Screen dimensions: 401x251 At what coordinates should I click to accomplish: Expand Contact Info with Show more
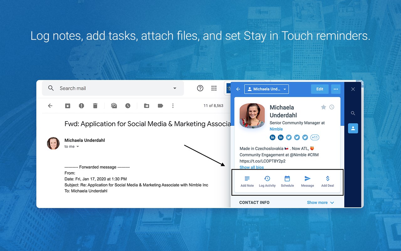pos(320,203)
